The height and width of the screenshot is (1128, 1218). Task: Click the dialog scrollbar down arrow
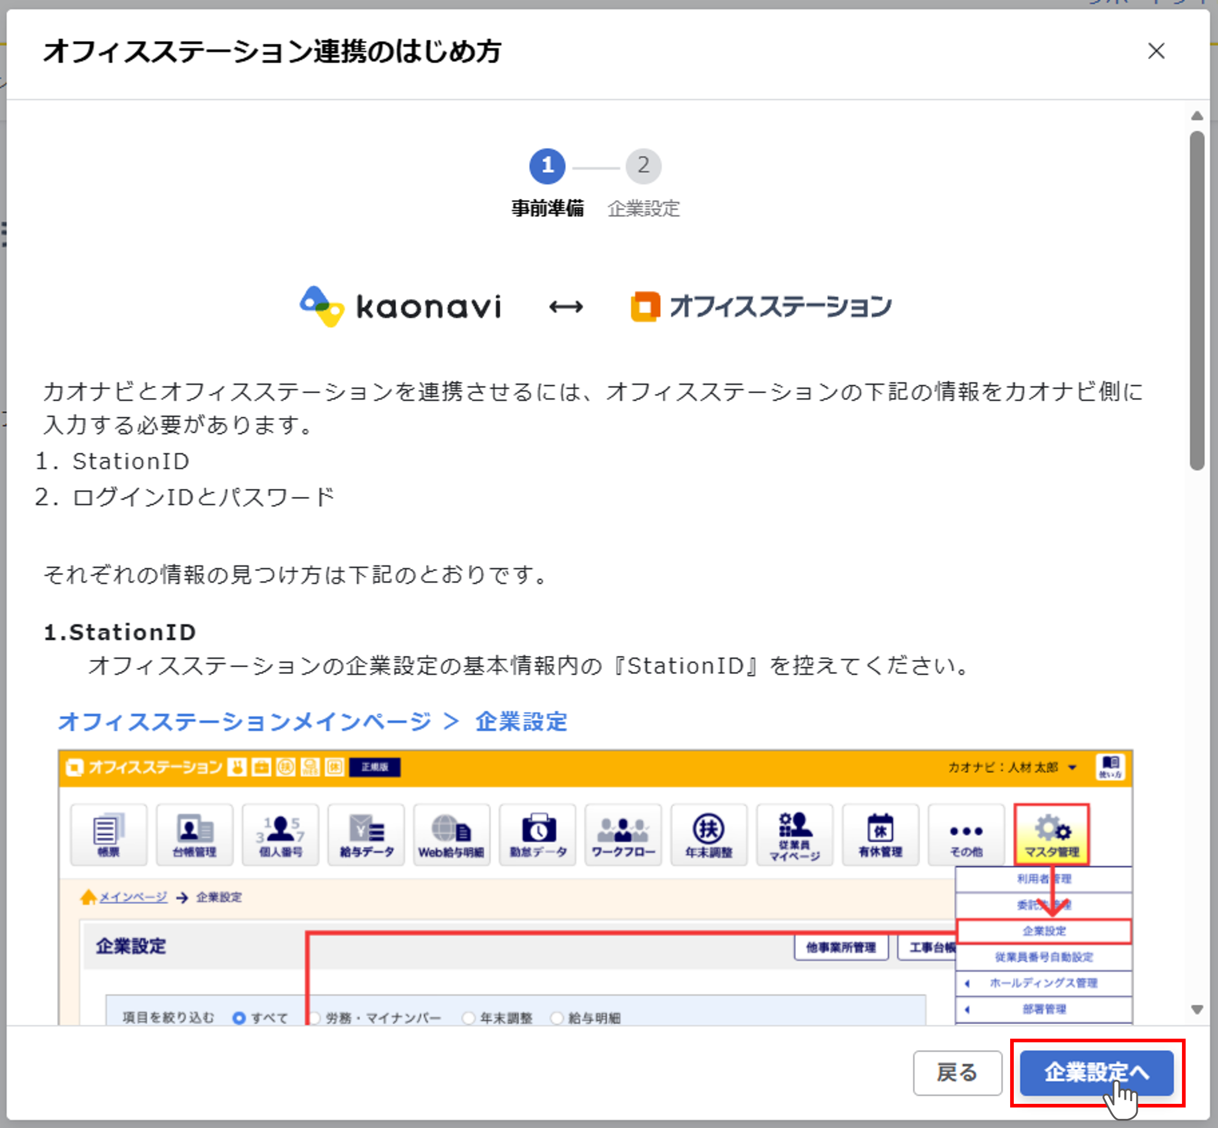(x=1197, y=1010)
